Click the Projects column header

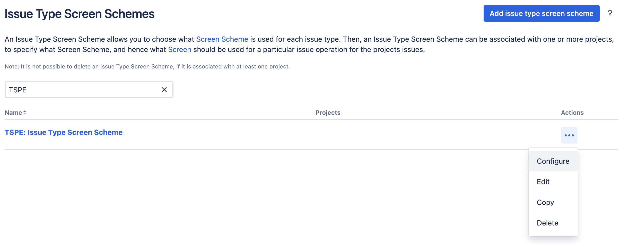[x=328, y=112]
